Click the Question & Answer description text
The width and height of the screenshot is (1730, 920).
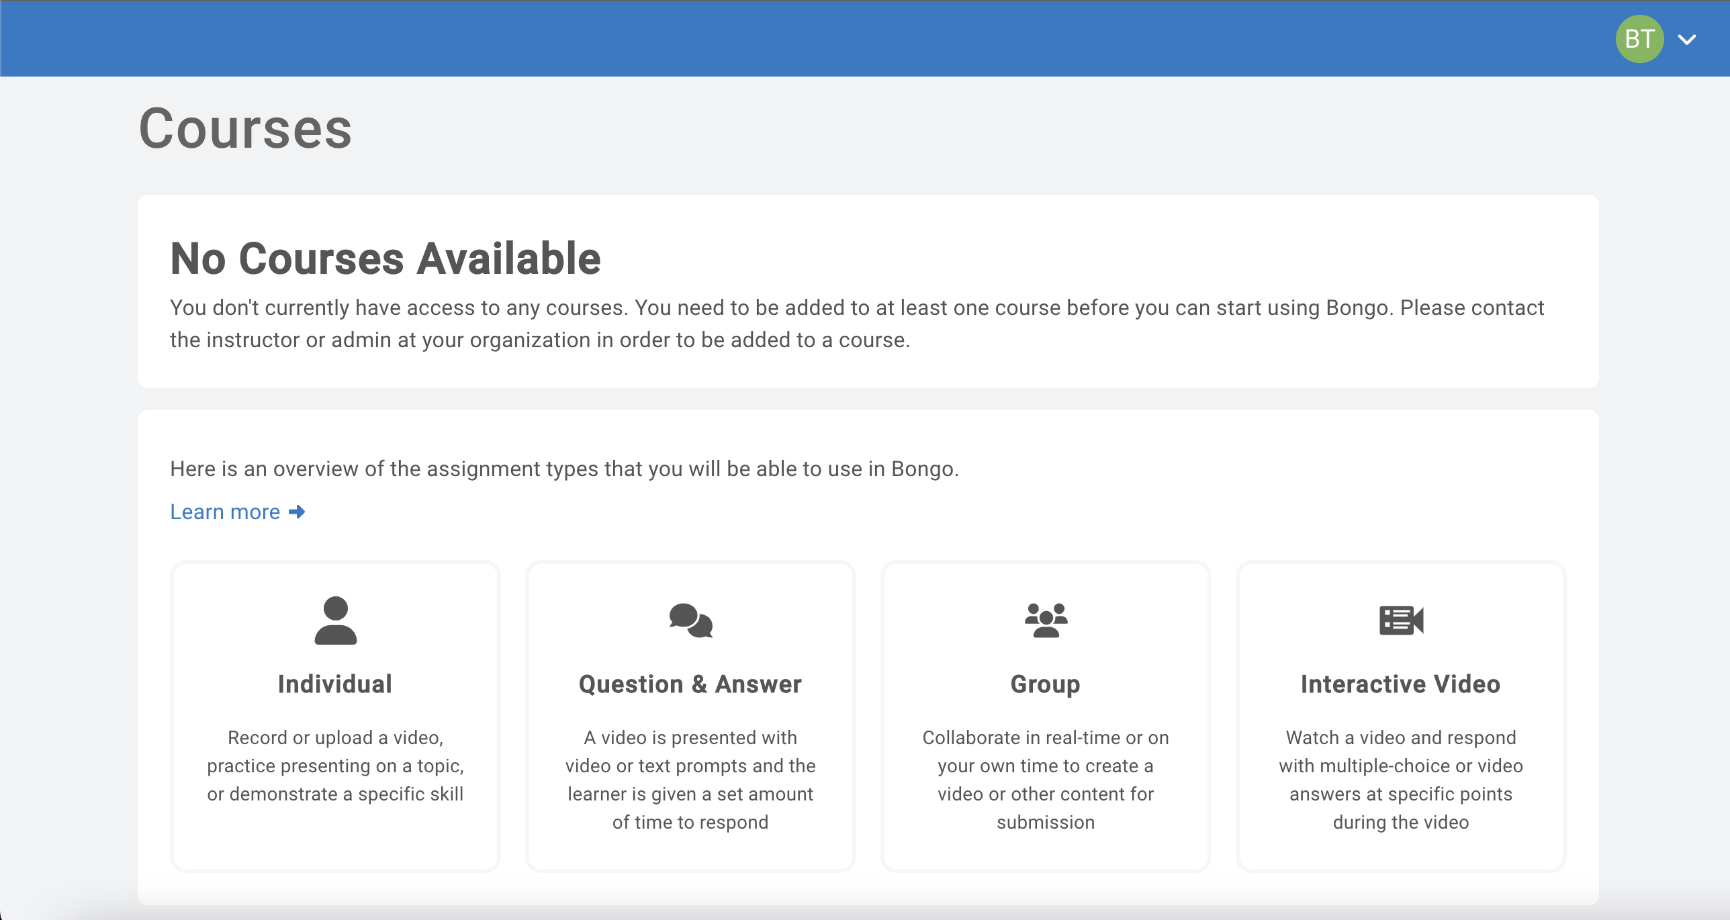click(x=690, y=780)
